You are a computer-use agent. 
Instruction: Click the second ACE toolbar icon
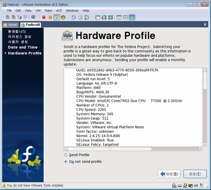tap(13, 17)
